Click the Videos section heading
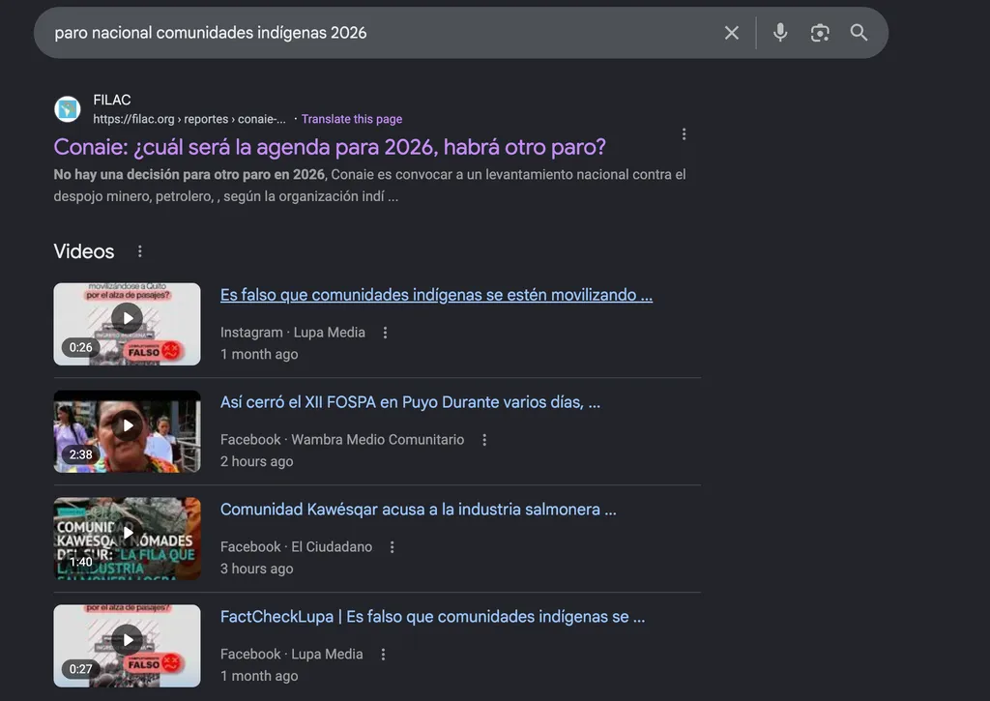 84,251
